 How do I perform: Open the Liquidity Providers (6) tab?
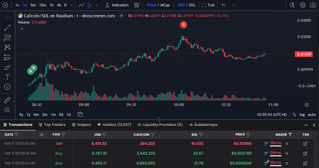click(x=160, y=125)
